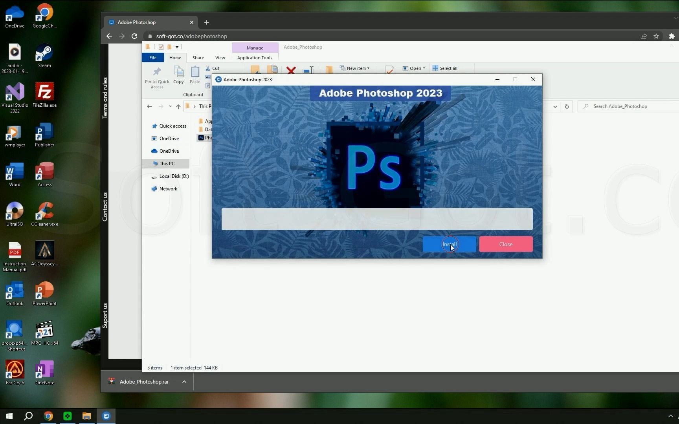Expand the New item dropdown

[x=355, y=68]
